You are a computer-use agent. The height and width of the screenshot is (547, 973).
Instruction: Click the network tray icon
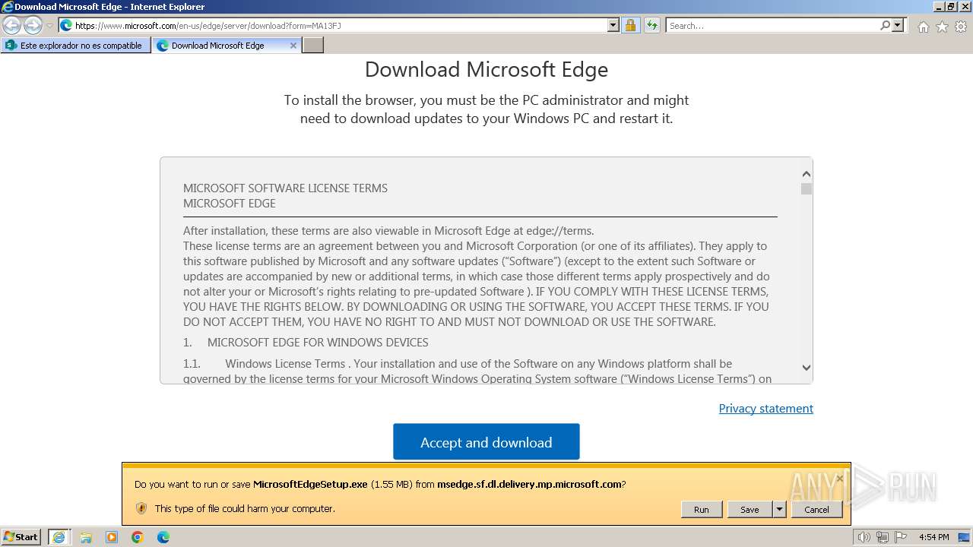click(883, 537)
